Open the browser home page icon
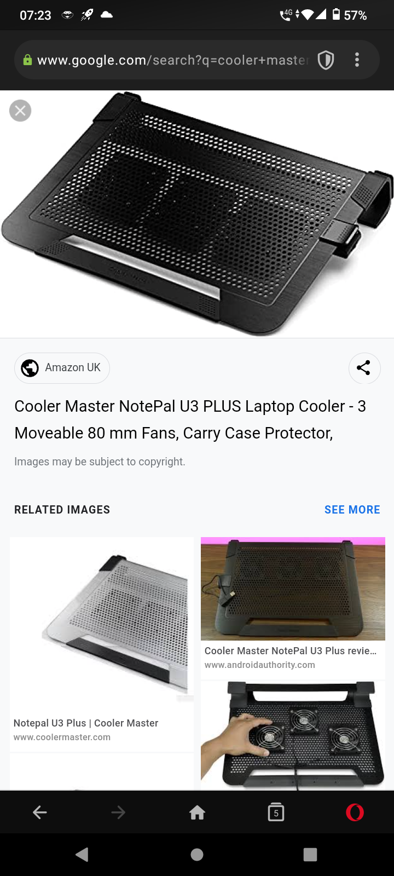Screen dimensions: 394x876 coord(197,812)
